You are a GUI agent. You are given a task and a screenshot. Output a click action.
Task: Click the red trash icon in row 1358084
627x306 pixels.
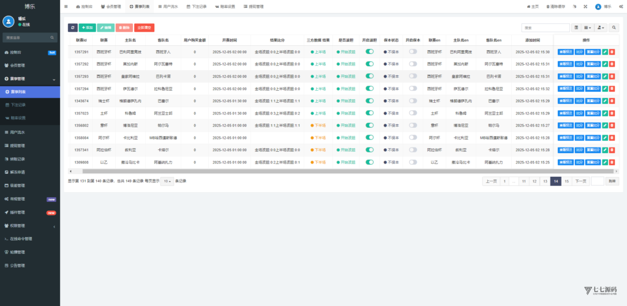click(612, 138)
